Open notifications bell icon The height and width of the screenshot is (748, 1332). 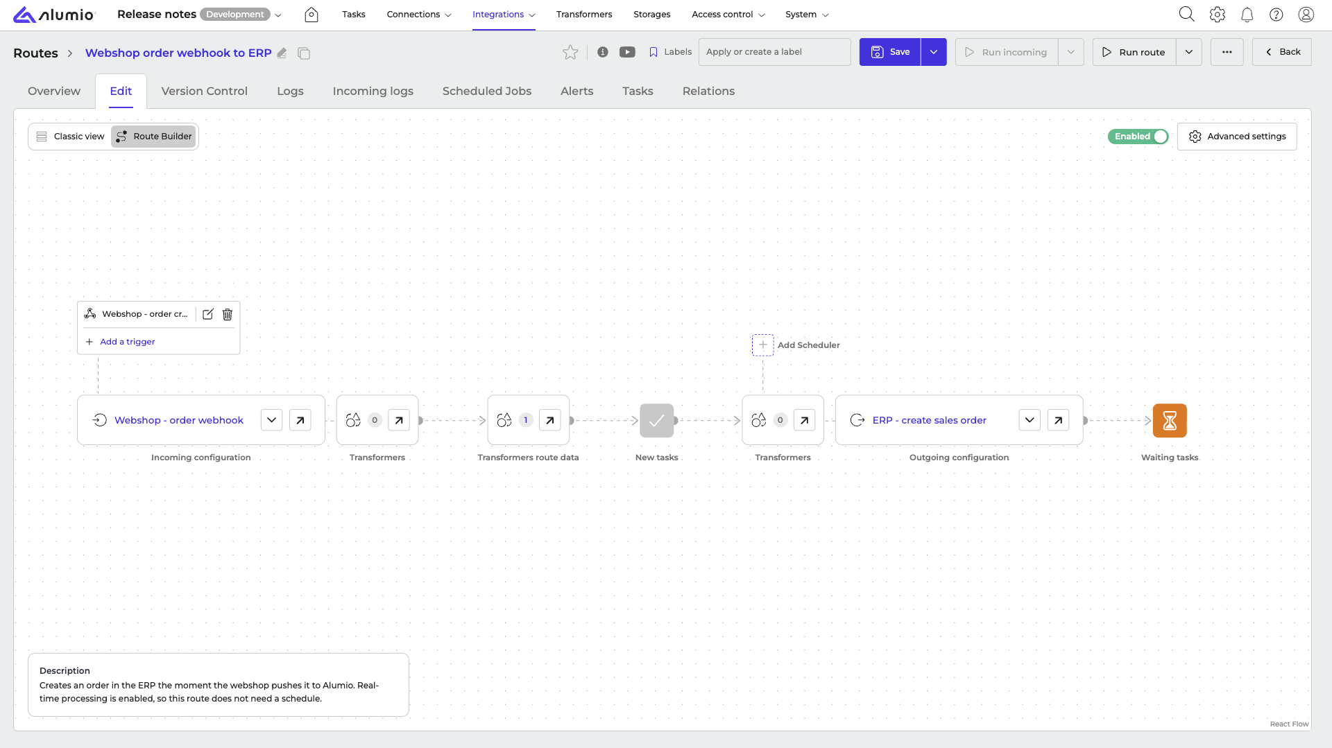click(x=1247, y=15)
